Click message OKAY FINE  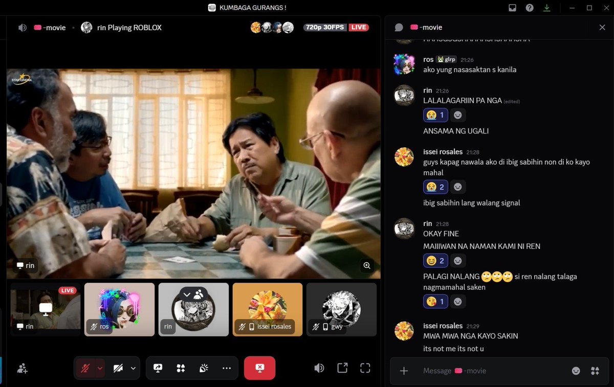[x=441, y=234]
